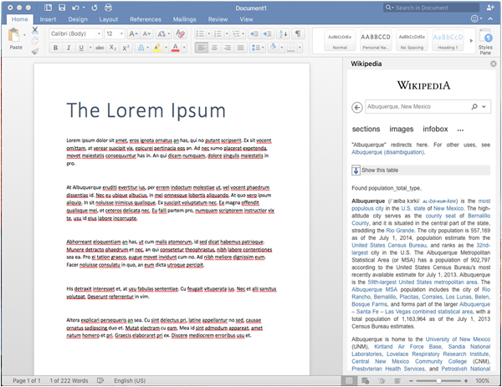The width and height of the screenshot is (502, 387).
Task: Open the font size 12 dropdown
Action: click(x=121, y=33)
